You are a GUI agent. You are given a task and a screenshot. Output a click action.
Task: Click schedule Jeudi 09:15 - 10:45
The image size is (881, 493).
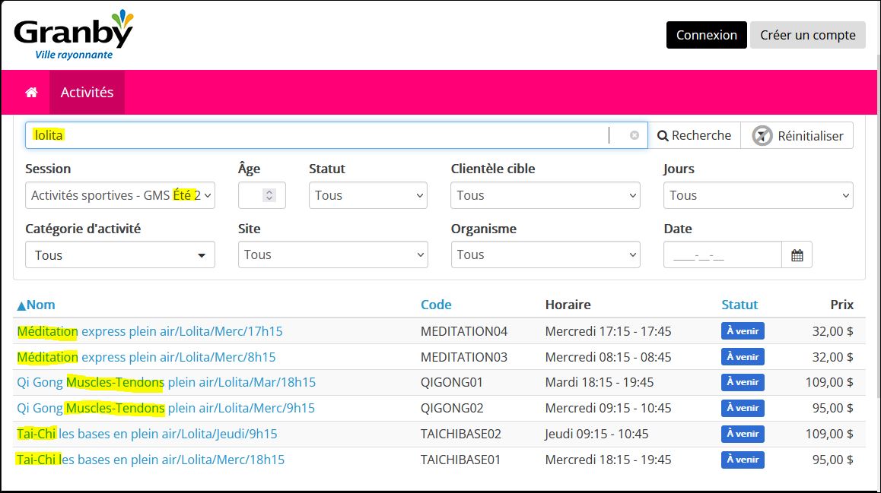click(x=596, y=434)
